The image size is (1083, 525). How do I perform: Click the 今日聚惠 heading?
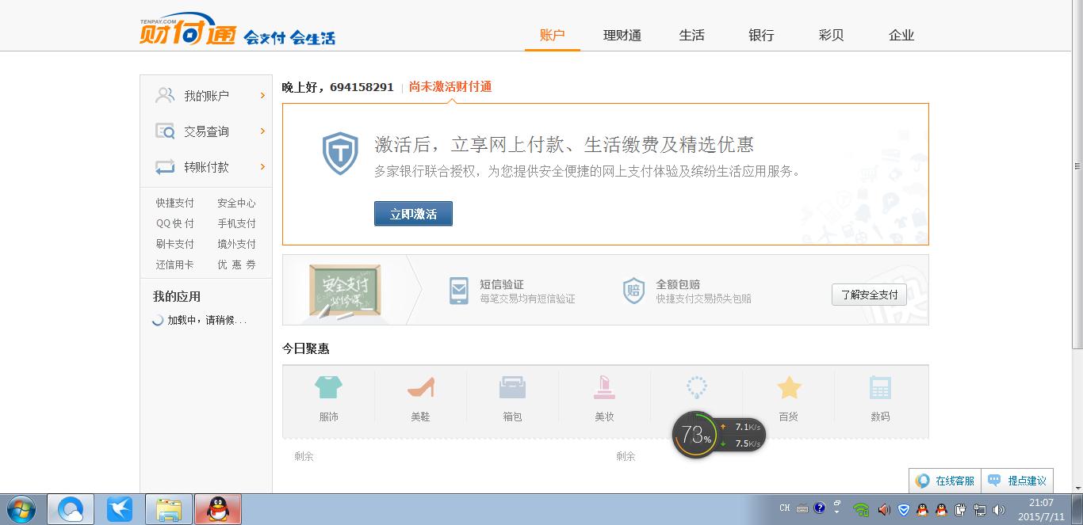click(x=305, y=348)
